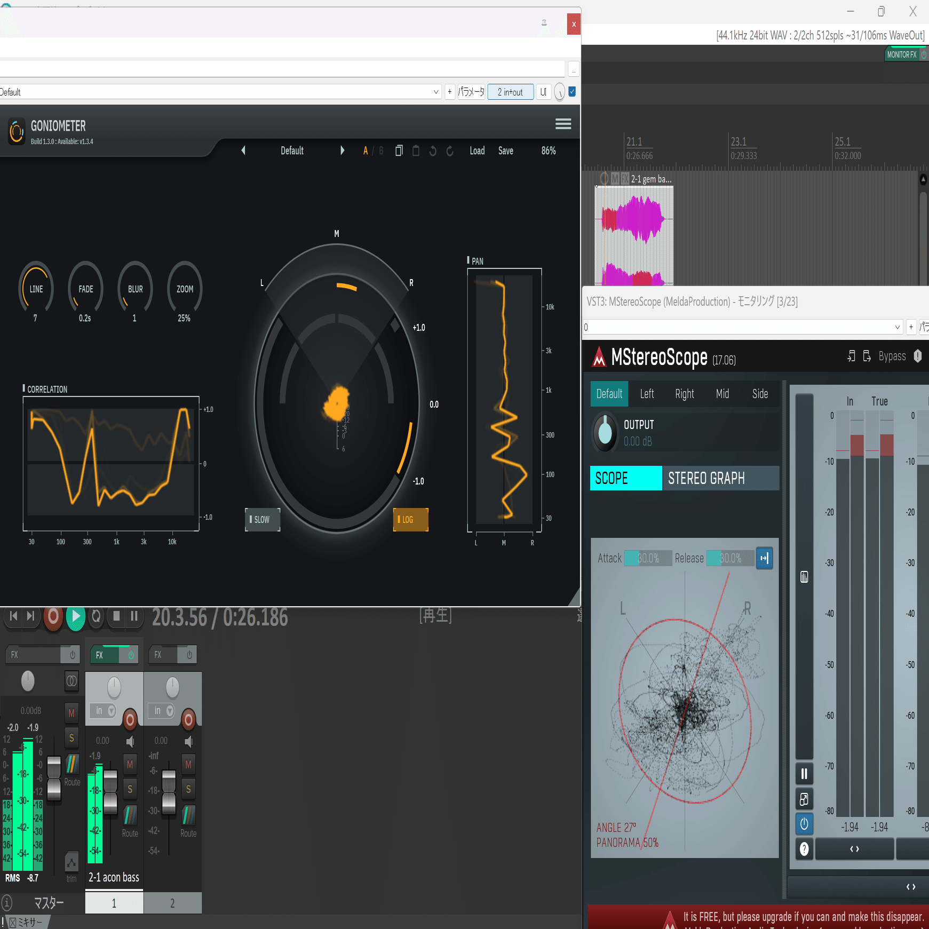Click the master trim envelope icon
This screenshot has height=929, width=929.
[x=72, y=862]
